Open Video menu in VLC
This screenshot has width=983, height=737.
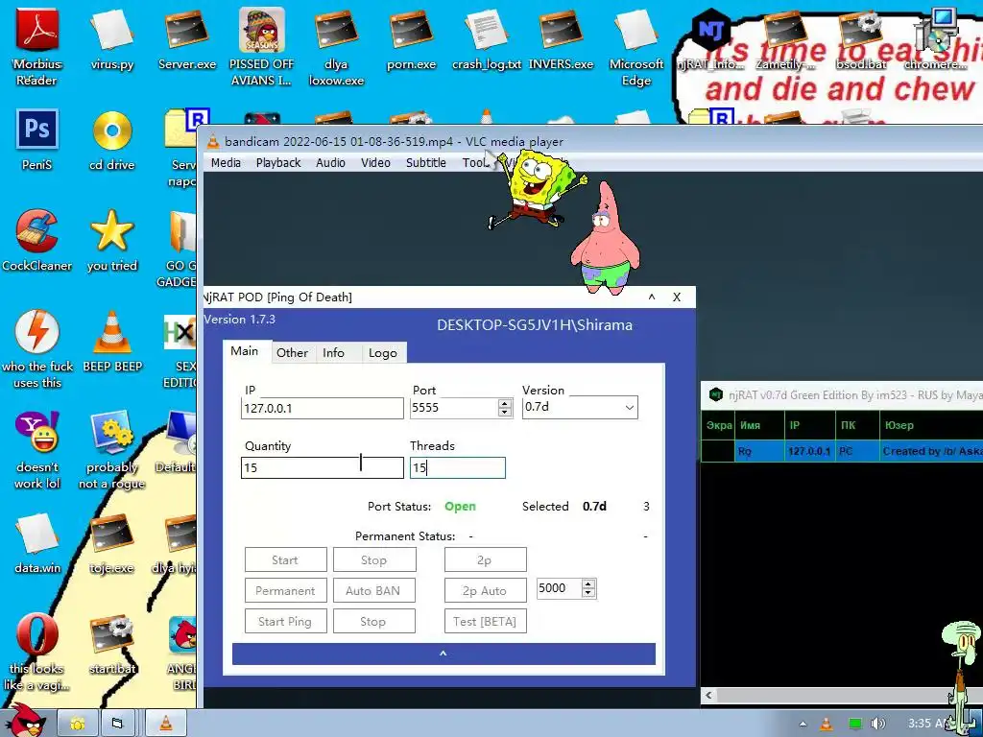[x=375, y=163]
